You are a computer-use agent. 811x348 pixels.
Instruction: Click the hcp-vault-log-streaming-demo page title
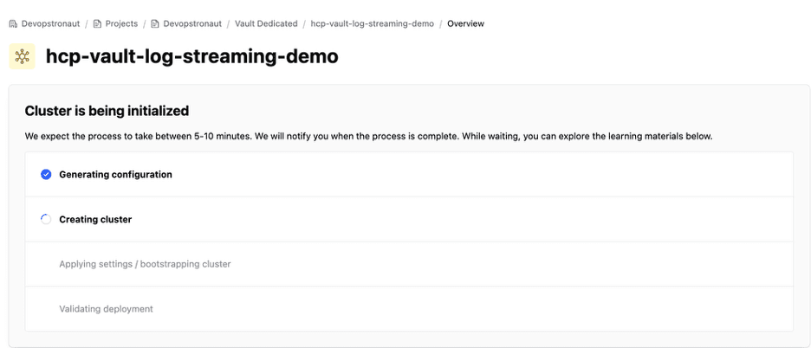[x=191, y=57]
